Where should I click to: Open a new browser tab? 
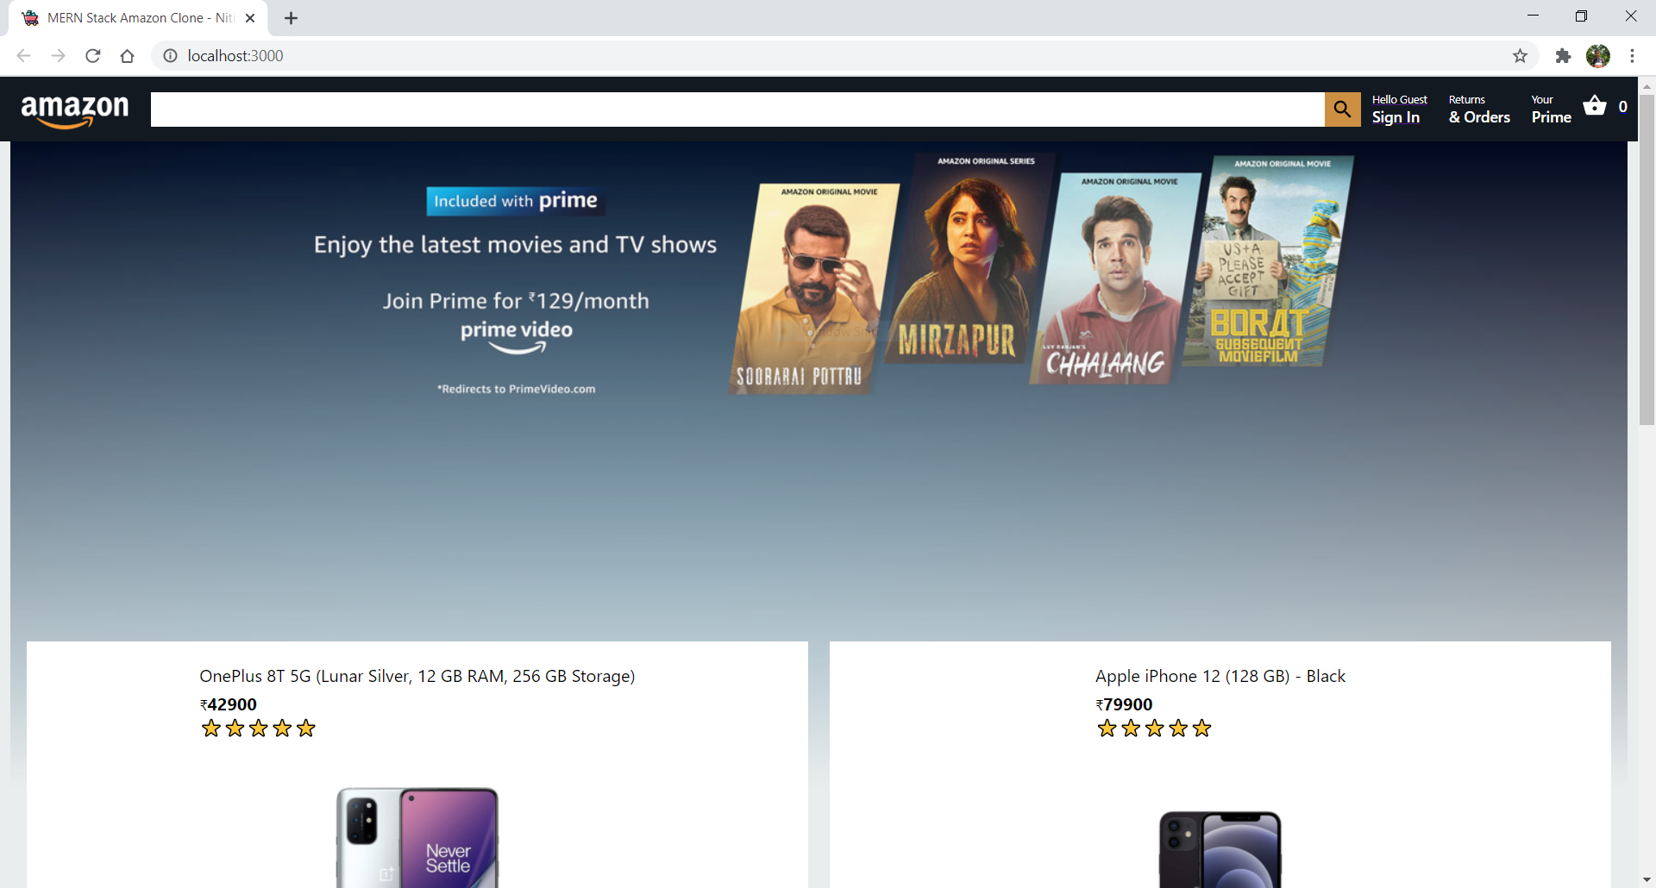coord(291,18)
